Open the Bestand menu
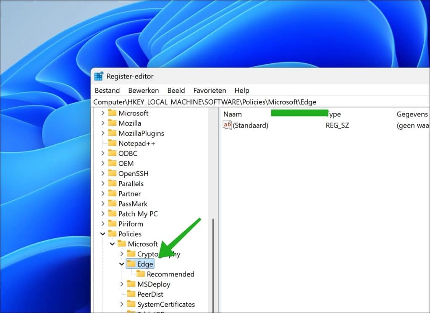430x313 pixels. pos(107,91)
